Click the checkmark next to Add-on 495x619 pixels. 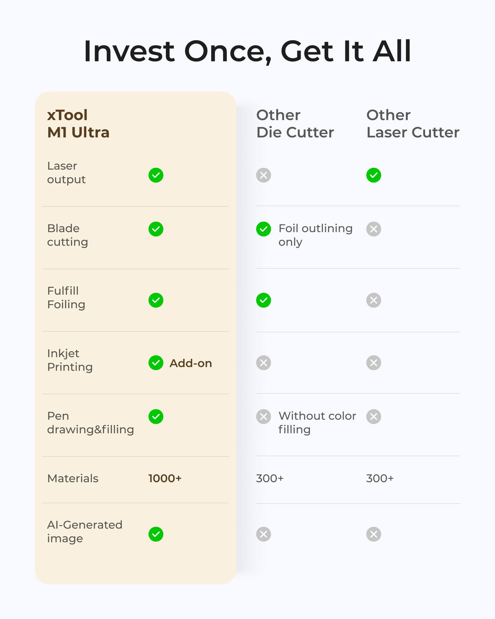(x=156, y=363)
